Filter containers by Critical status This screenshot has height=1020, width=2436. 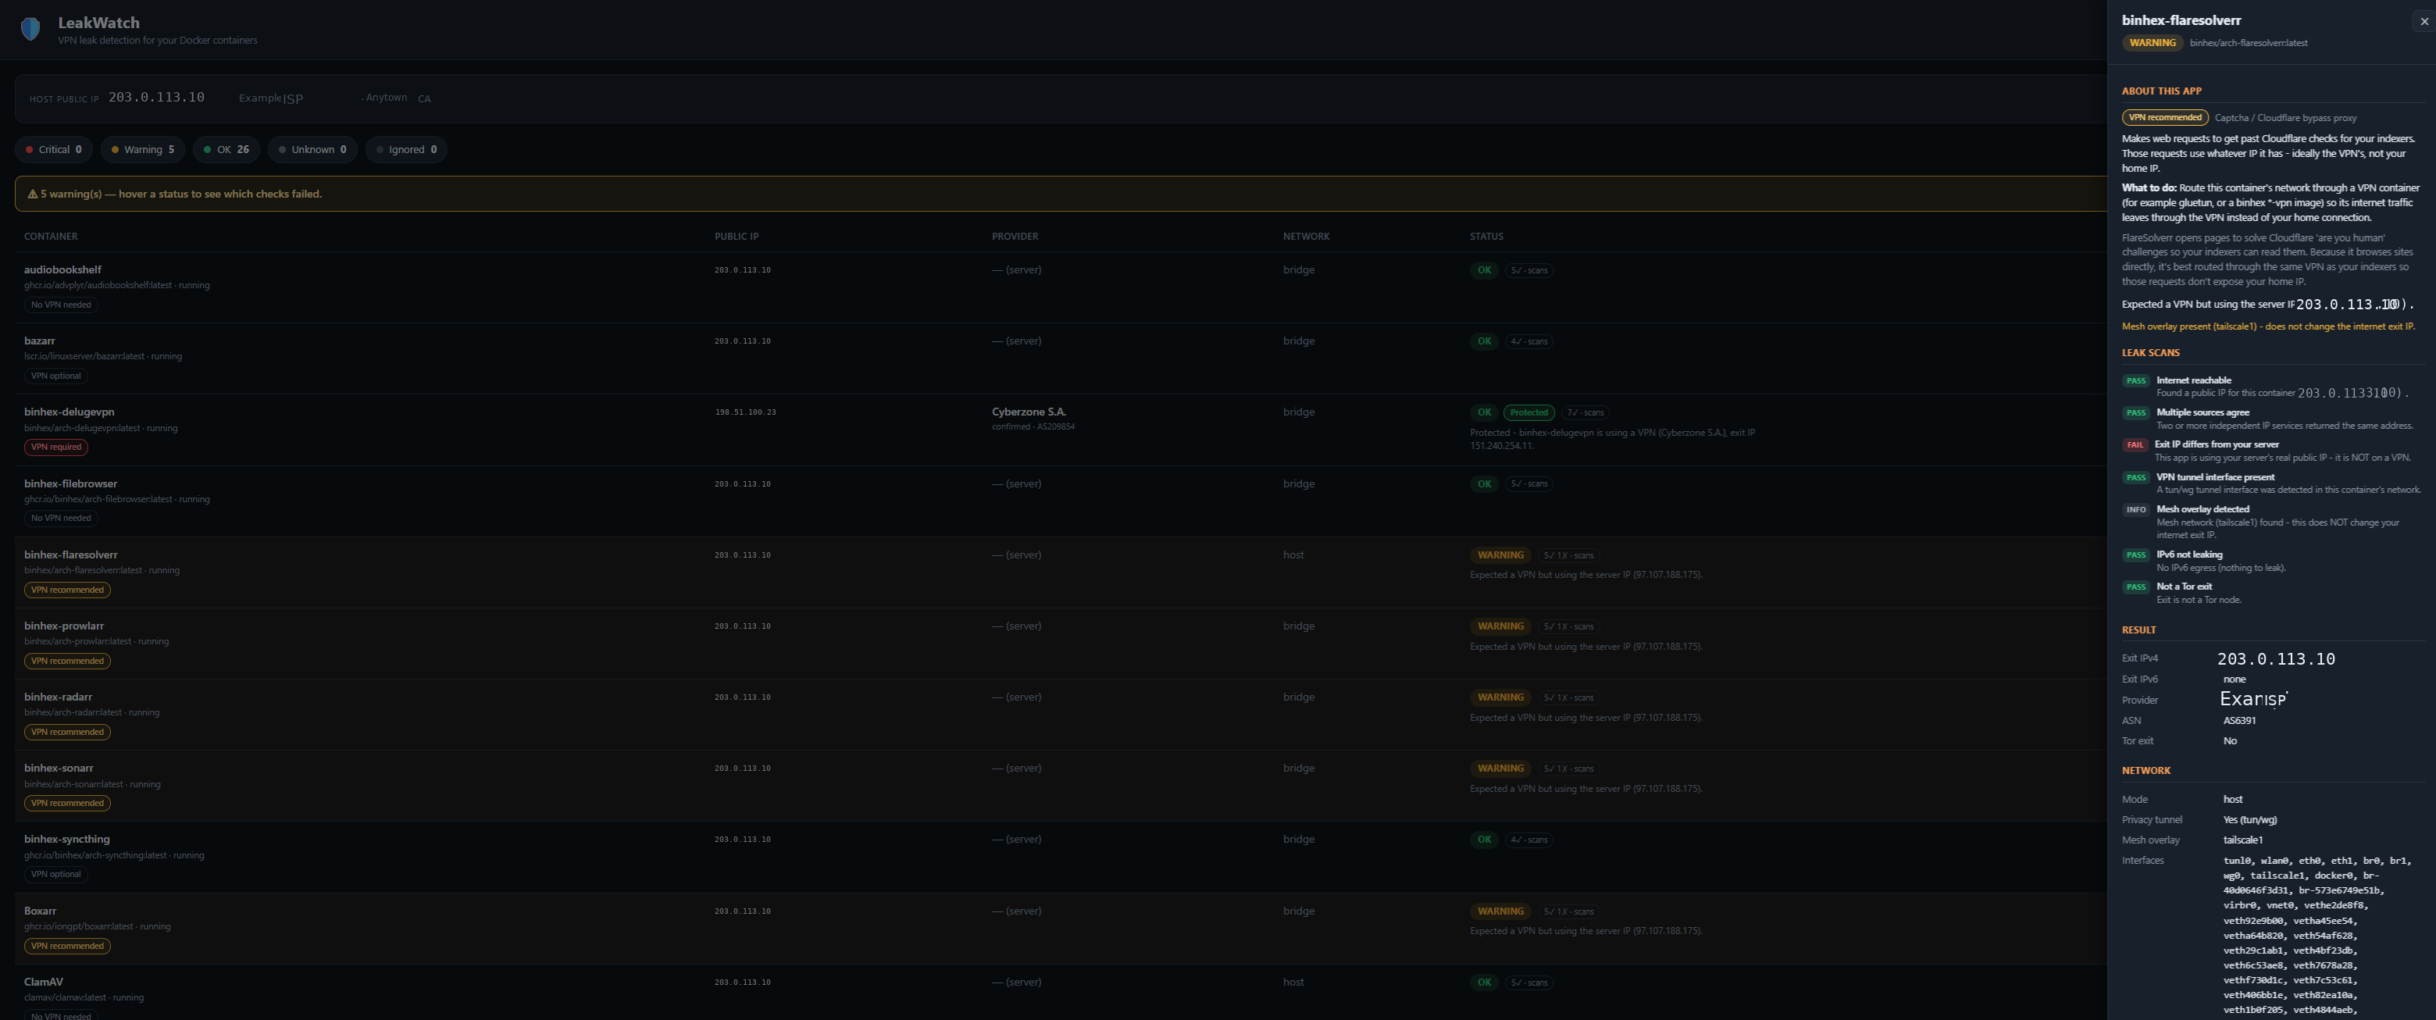click(54, 149)
